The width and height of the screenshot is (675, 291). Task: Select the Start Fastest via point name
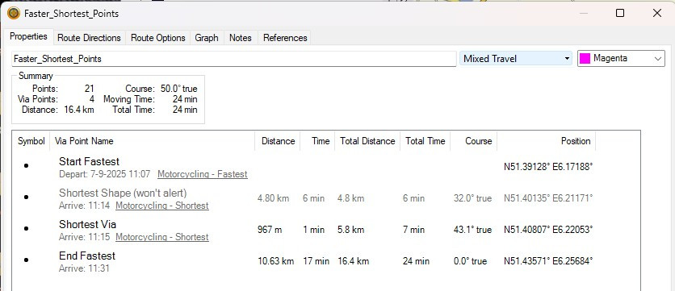click(89, 161)
